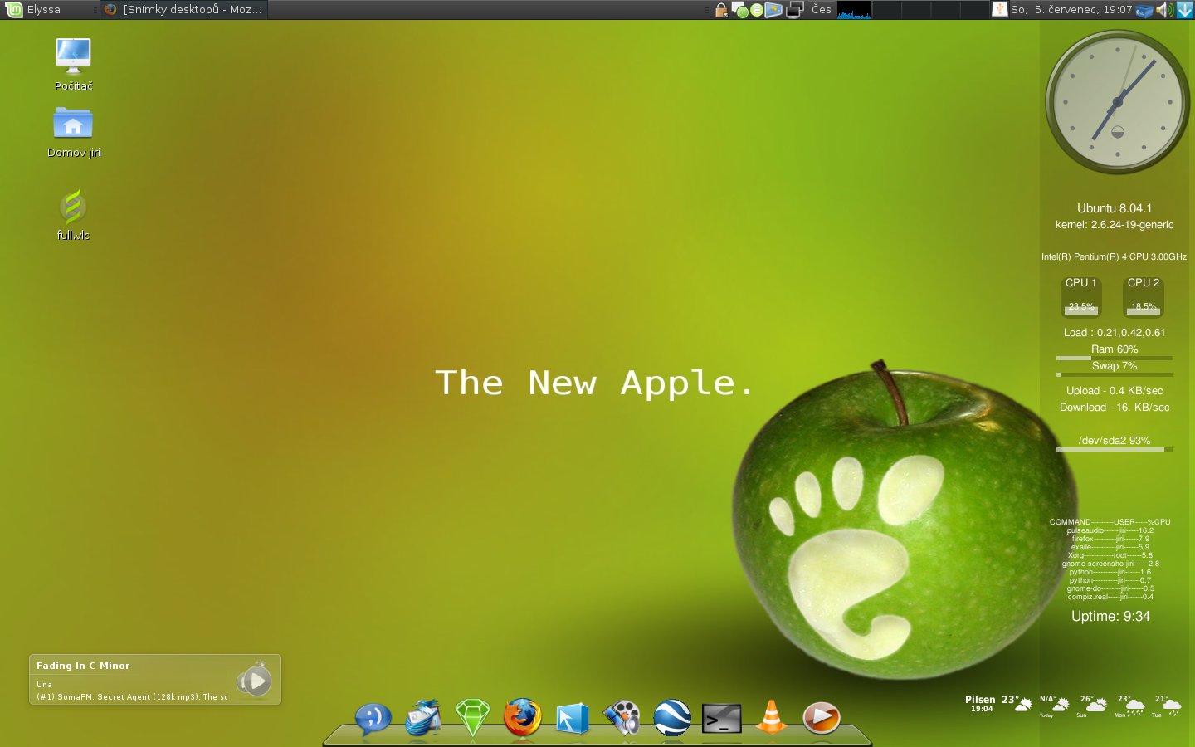Open the CPU system monitor graph applet
The width and height of the screenshot is (1195, 747).
point(854,10)
